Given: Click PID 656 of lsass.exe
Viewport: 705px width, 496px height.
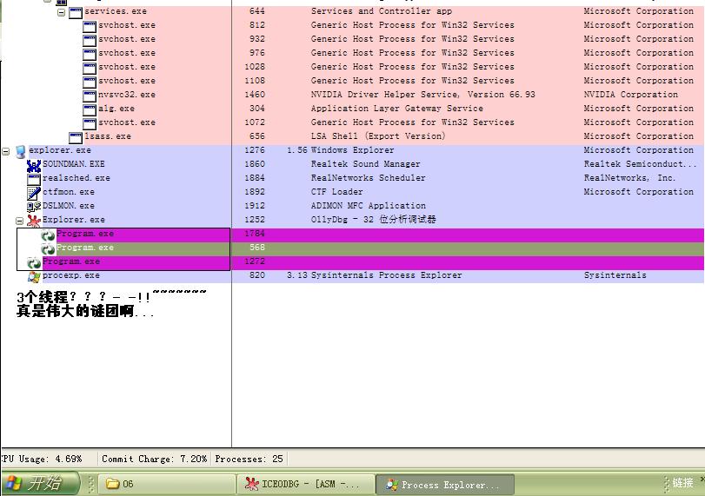Looking at the screenshot, I should point(256,136).
